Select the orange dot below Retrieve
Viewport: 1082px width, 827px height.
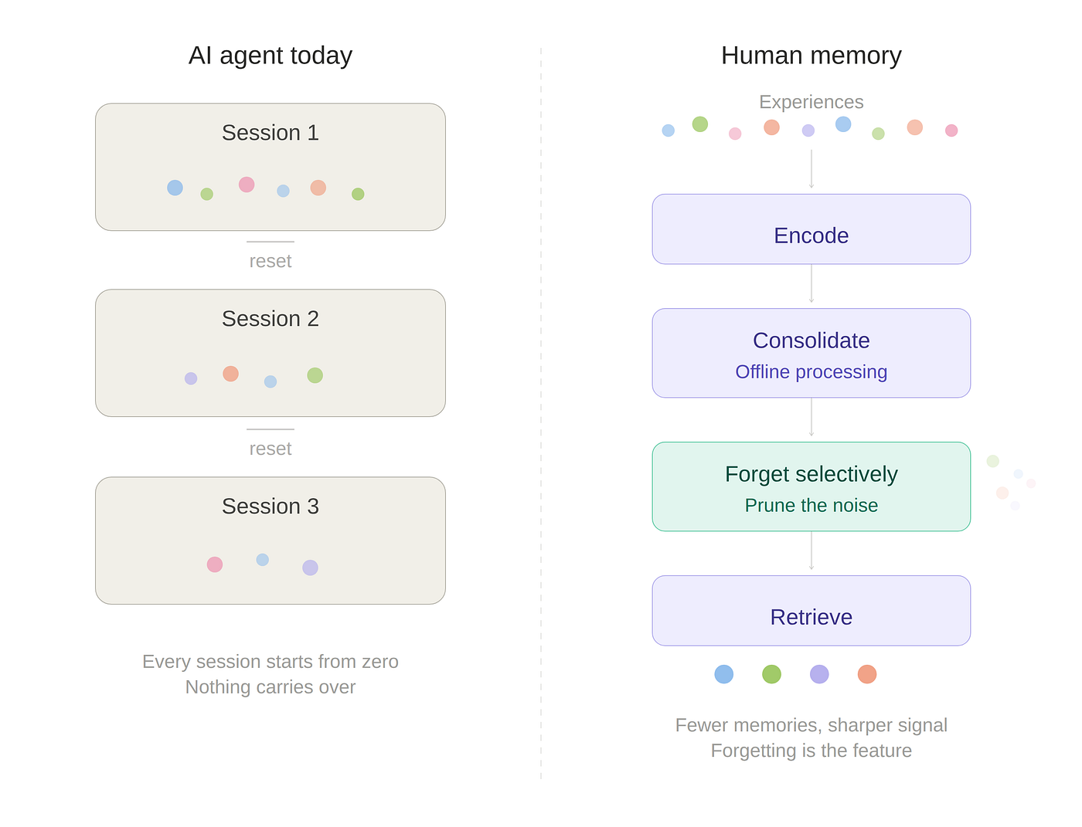coord(867,674)
